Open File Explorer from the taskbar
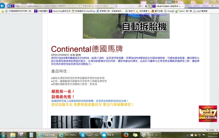Screen dimensions: 219x138 pyautogui.click(x=13, y=135)
